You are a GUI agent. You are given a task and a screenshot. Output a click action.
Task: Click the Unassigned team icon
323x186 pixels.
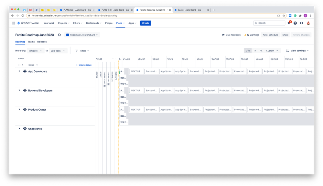click(x=25, y=128)
